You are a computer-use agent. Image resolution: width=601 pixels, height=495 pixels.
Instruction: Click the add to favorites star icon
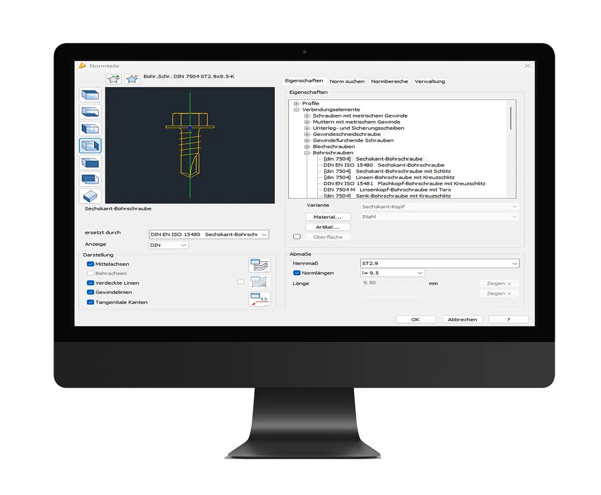(x=114, y=79)
